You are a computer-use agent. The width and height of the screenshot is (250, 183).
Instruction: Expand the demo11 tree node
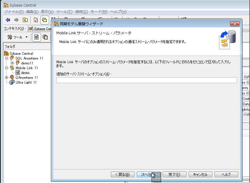click(x=12, y=63)
